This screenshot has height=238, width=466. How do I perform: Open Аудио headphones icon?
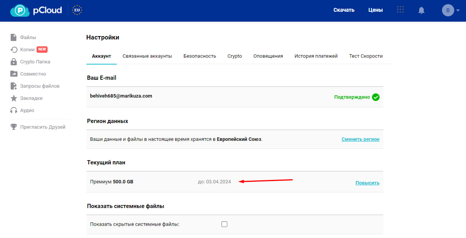click(14, 110)
